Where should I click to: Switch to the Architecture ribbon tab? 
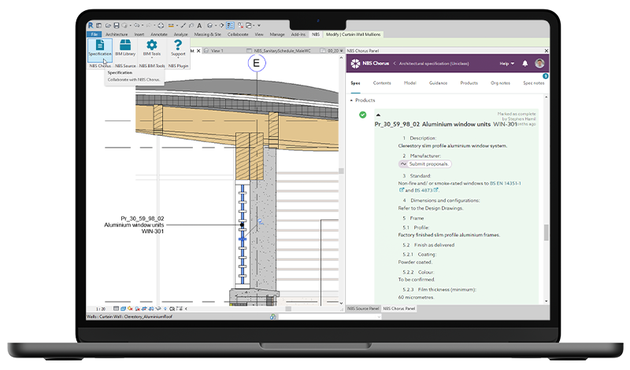[117, 35]
